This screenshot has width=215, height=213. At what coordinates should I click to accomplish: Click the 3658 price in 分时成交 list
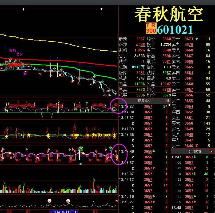pos(189,168)
